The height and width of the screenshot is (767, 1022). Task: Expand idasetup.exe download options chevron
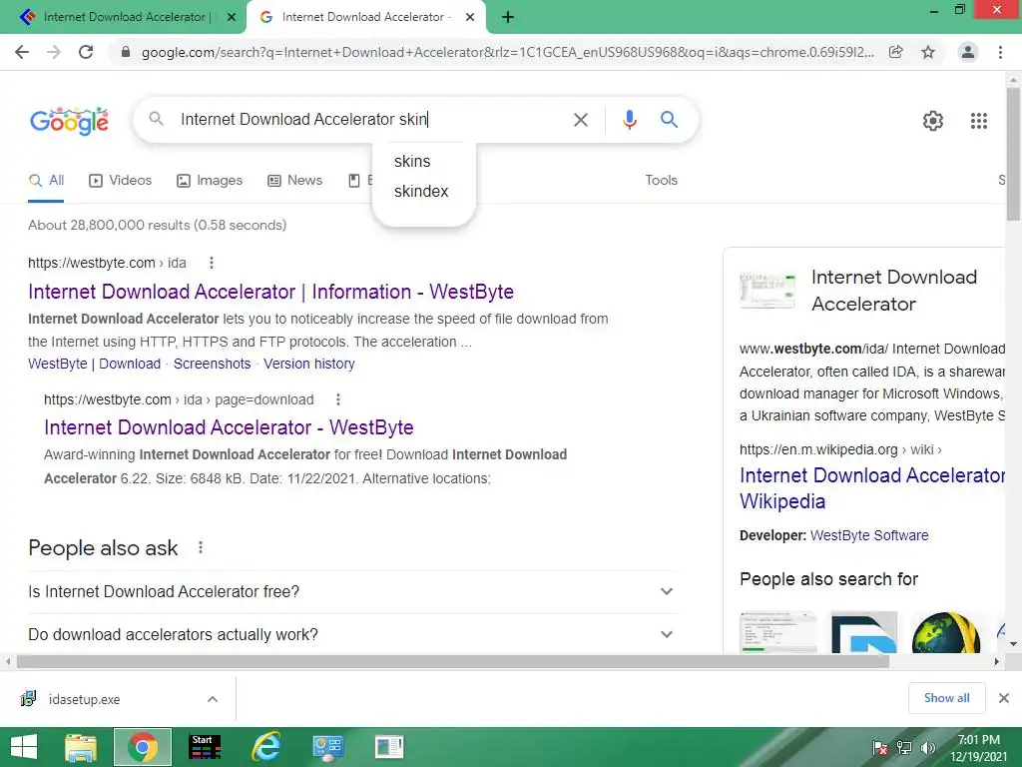[213, 699]
